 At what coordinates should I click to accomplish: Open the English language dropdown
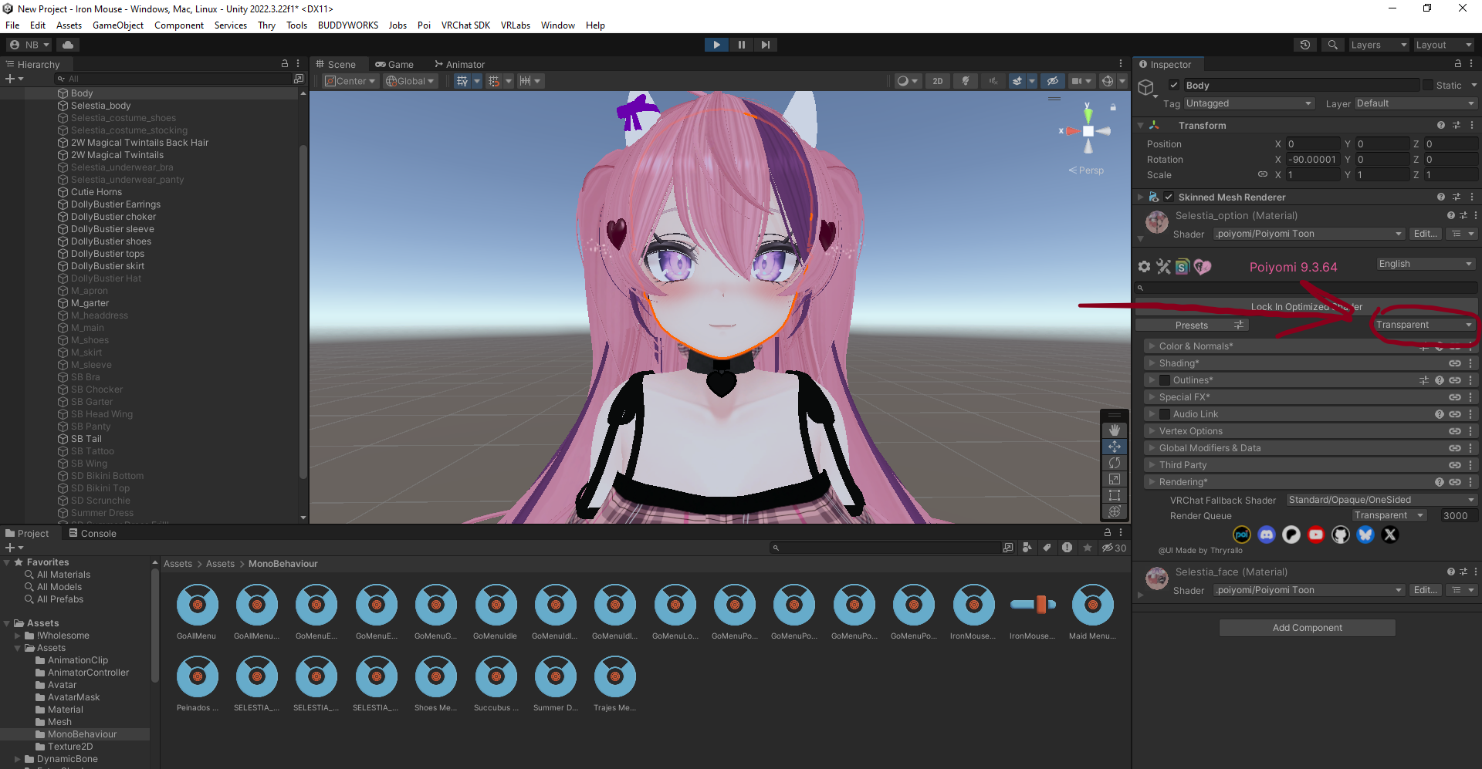(x=1426, y=264)
